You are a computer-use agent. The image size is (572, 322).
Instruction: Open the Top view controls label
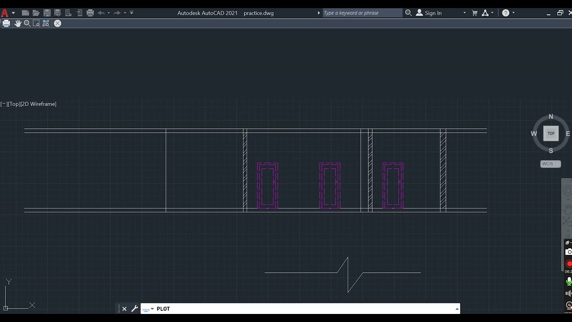[15, 104]
